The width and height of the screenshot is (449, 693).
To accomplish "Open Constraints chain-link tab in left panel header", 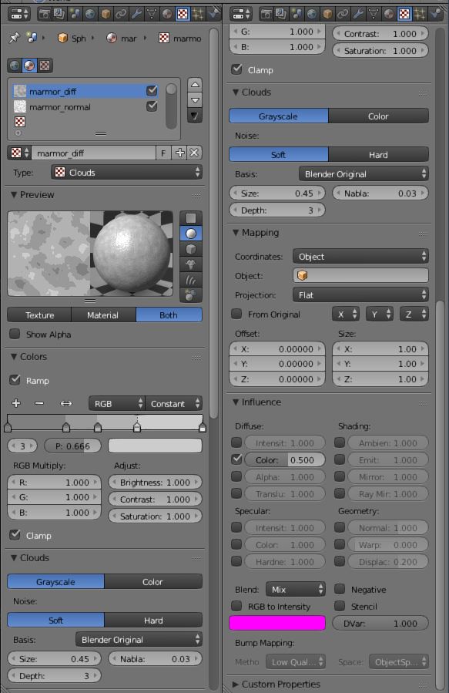I will click(120, 14).
